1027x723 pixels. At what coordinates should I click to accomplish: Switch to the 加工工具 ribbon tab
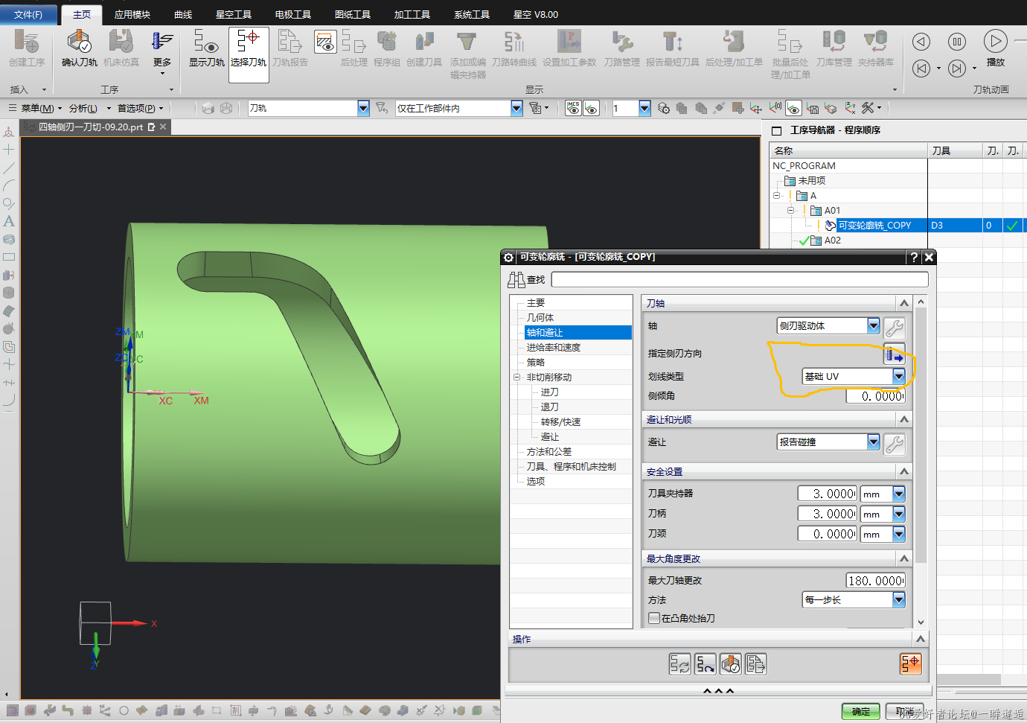click(x=412, y=14)
